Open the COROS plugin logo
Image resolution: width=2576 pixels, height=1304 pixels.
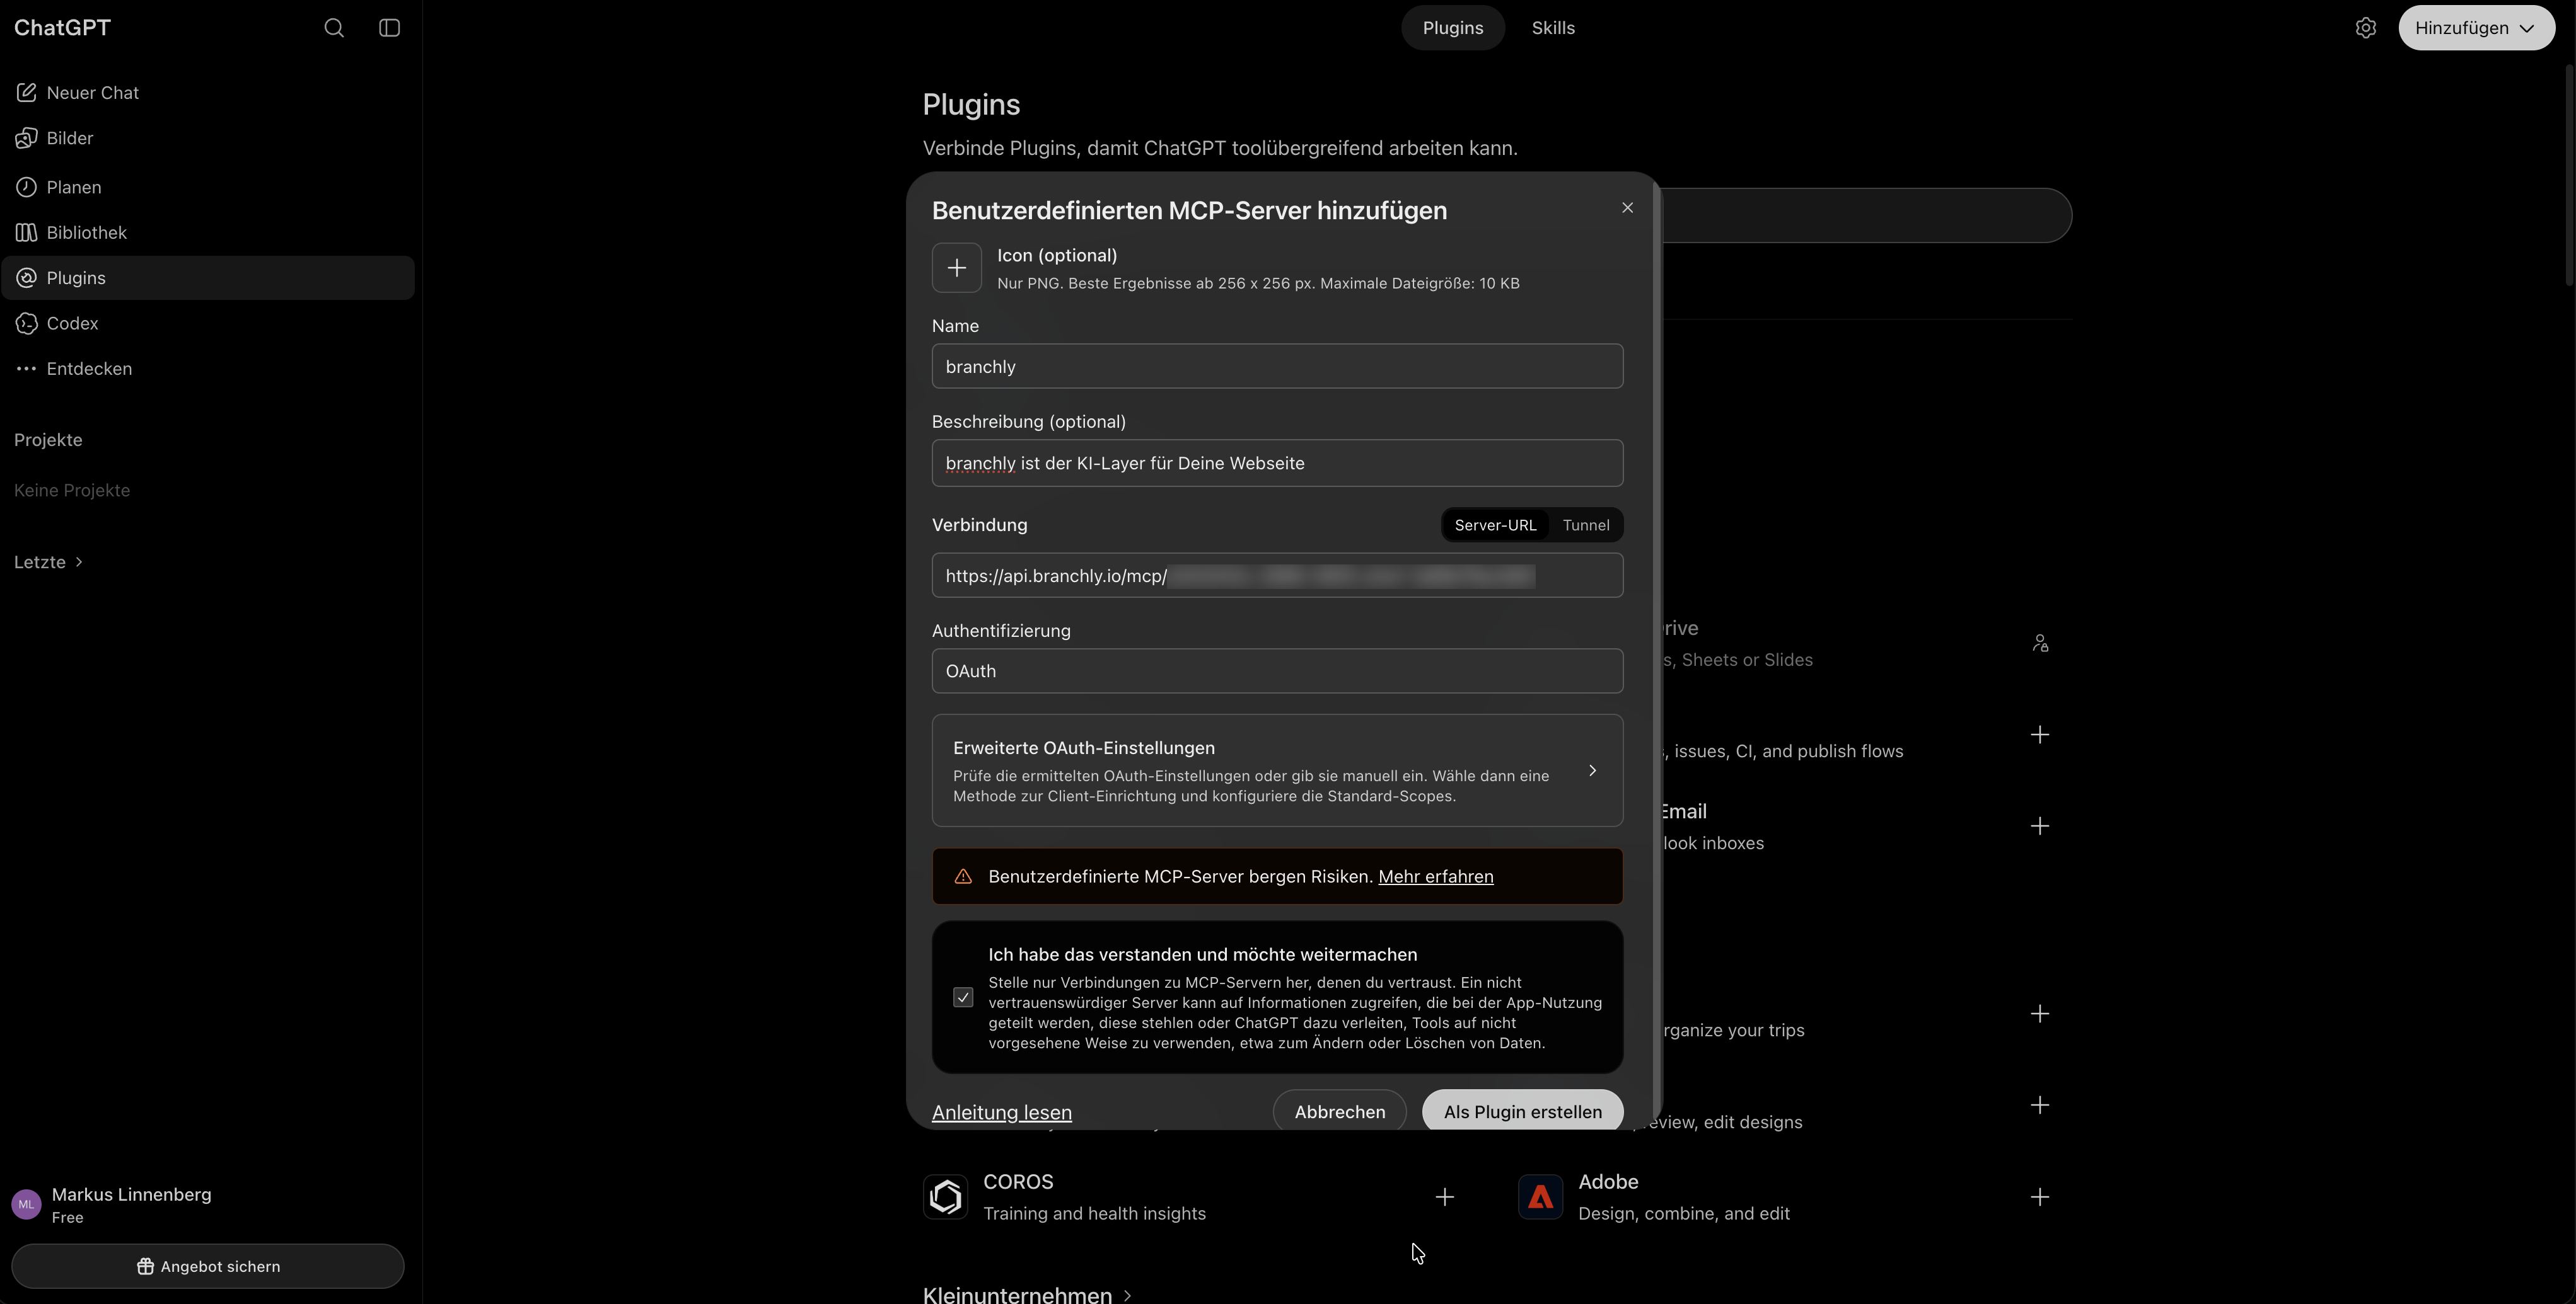[x=945, y=1197]
